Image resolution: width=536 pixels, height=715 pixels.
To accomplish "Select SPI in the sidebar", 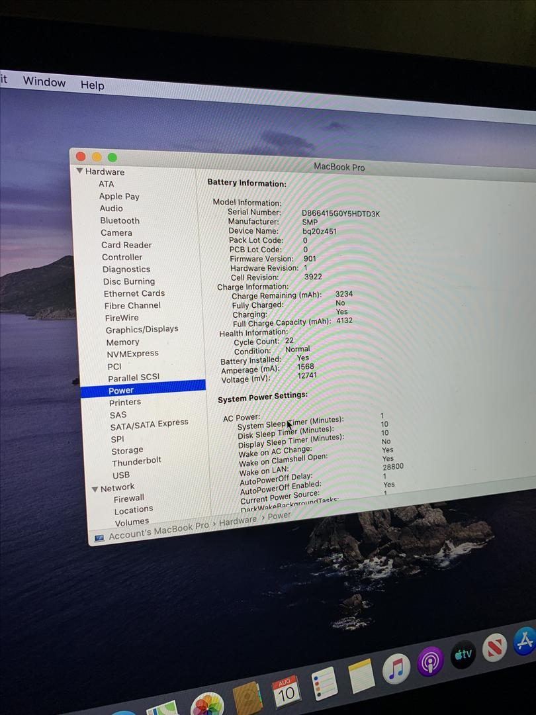I will coord(117,439).
